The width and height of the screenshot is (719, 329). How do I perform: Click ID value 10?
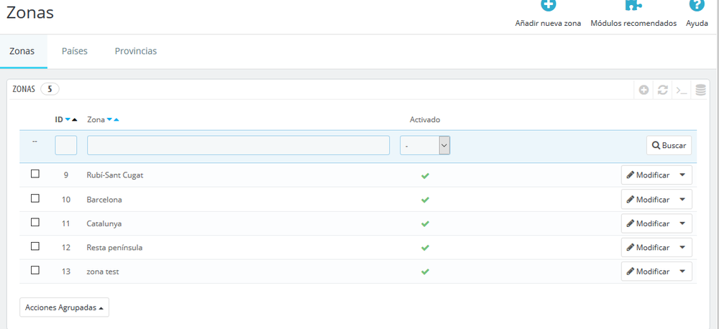pyautogui.click(x=66, y=200)
